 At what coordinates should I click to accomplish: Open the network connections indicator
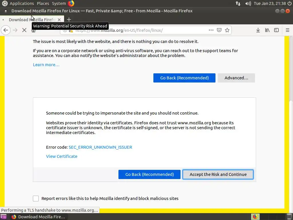click(238, 3)
